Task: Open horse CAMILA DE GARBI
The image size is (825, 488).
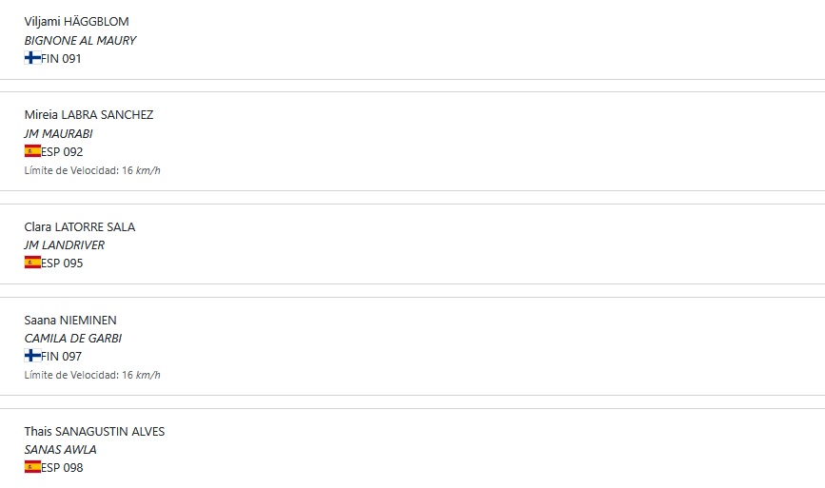Action: [x=73, y=338]
